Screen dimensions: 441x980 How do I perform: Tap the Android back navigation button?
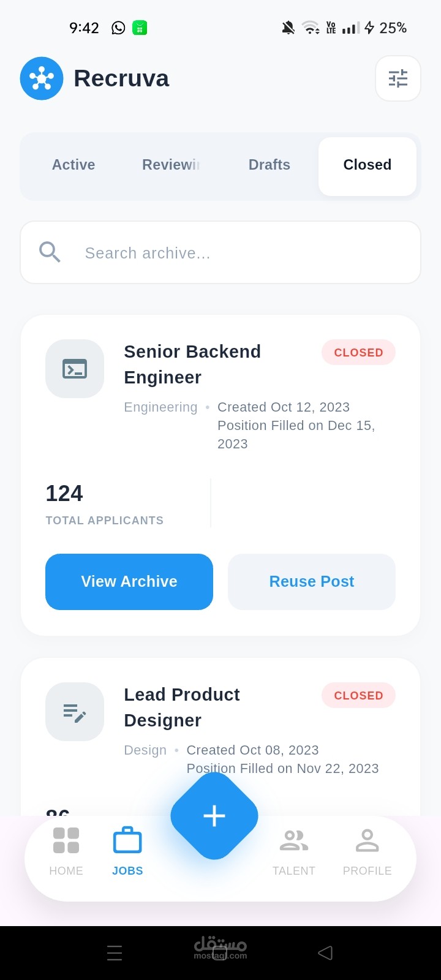tap(325, 952)
